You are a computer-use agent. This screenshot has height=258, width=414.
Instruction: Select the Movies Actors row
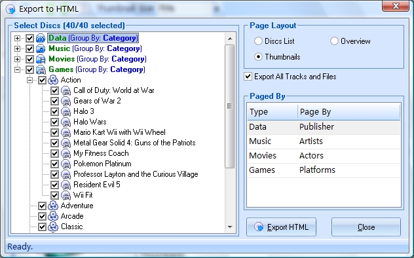tap(324, 156)
